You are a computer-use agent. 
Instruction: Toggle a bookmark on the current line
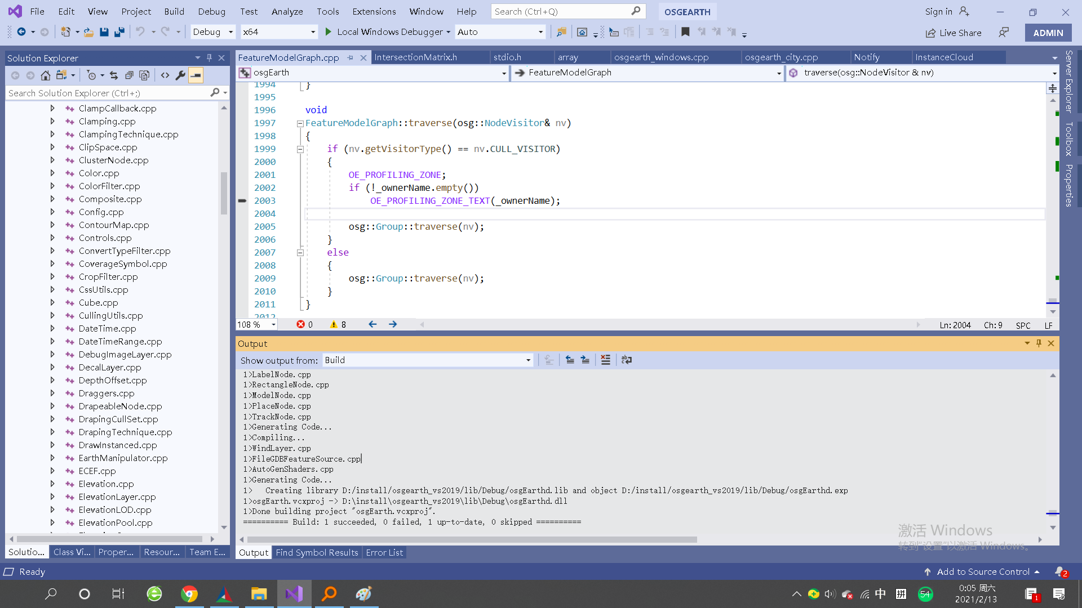(x=685, y=32)
